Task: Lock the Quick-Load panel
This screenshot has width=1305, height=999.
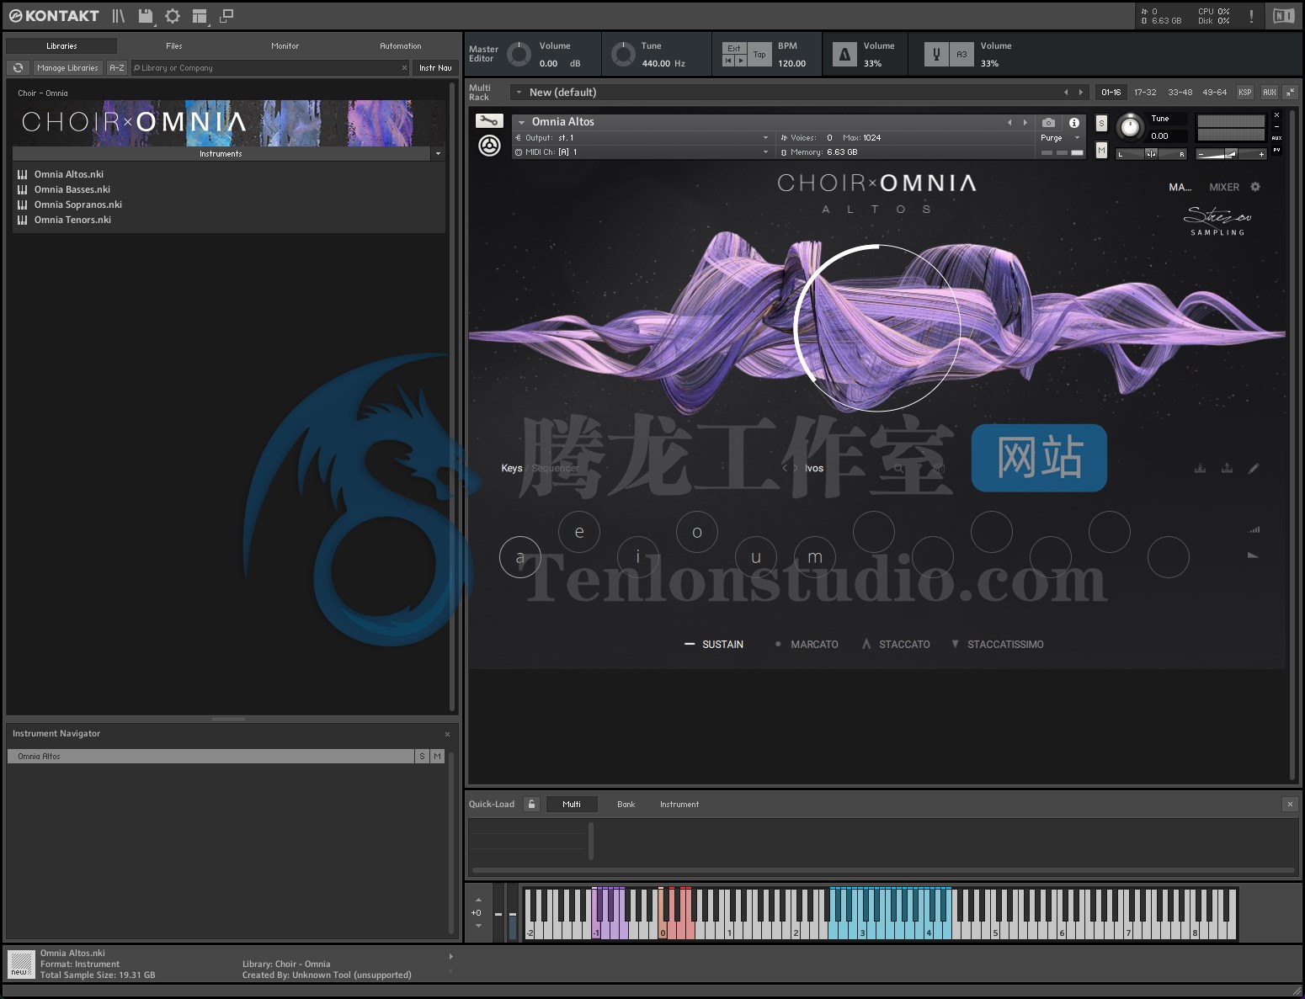Action: [x=531, y=804]
